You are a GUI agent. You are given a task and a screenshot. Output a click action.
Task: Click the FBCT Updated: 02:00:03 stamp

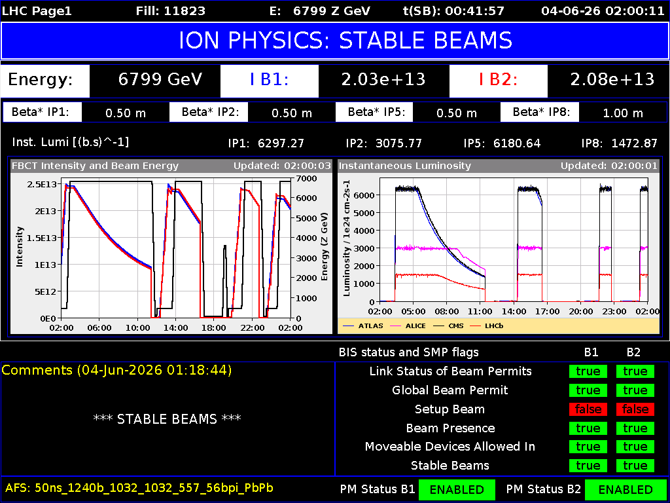[281, 166]
